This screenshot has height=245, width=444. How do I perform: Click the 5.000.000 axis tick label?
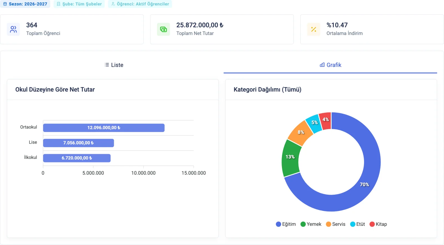point(93,173)
